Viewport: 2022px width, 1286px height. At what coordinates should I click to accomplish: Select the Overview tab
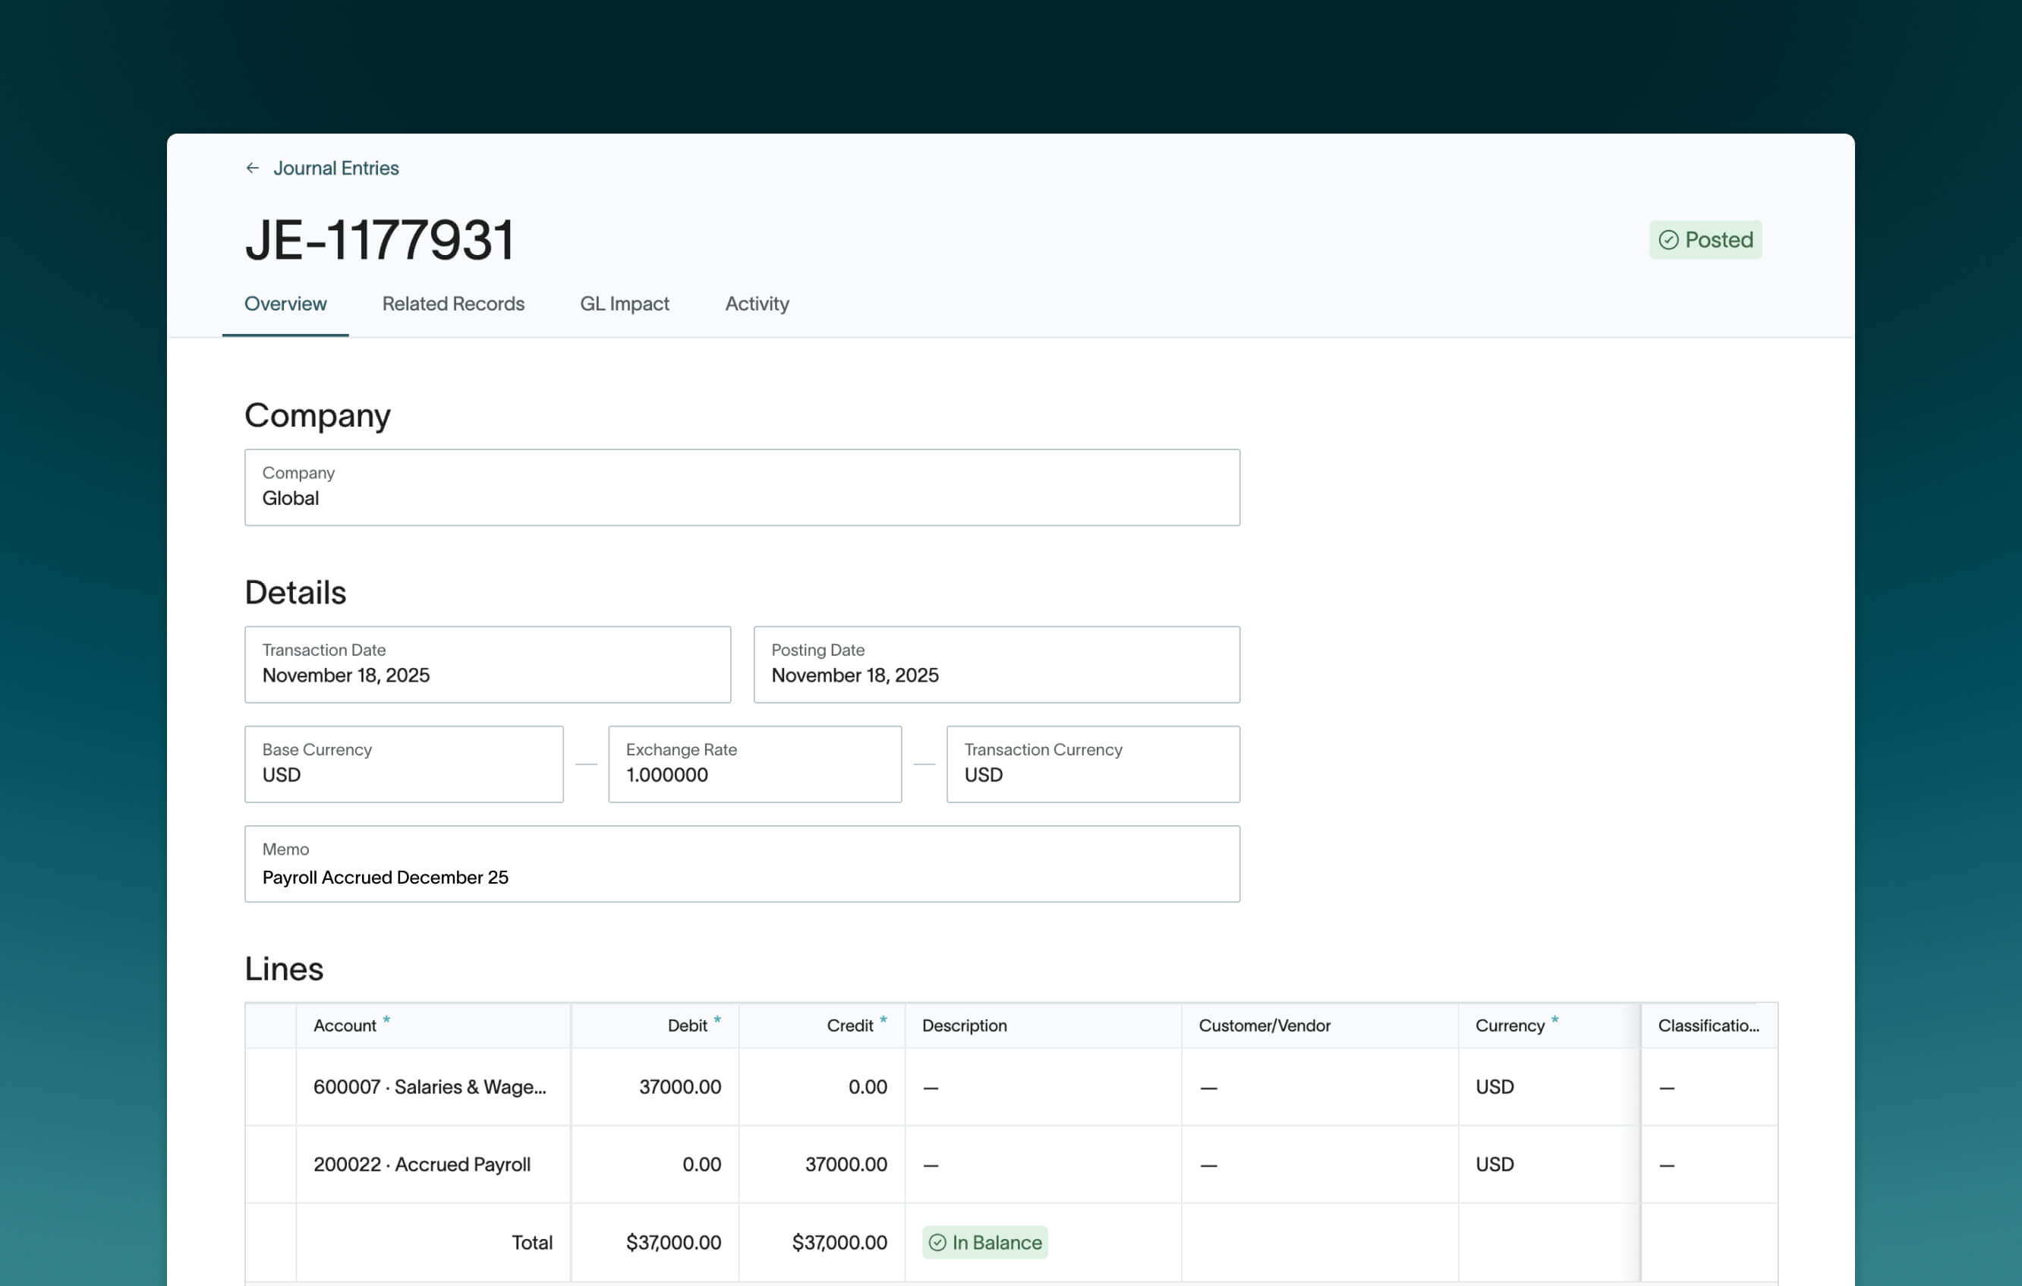285,304
